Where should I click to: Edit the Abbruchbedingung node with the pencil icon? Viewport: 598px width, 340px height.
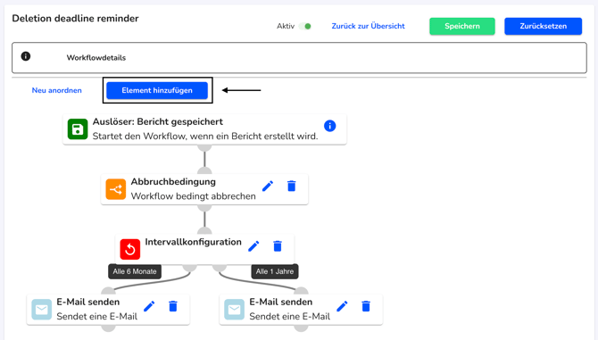(x=268, y=186)
